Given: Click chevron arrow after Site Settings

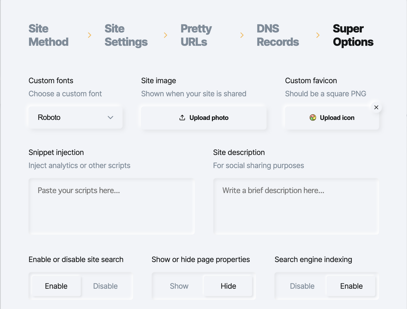Looking at the screenshot, I should (166, 35).
